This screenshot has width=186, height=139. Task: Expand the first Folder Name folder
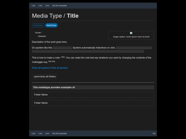point(93,95)
